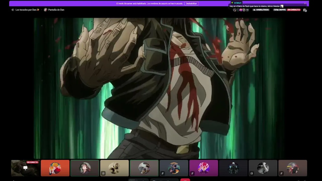Select the dark tile with white-haired figure avatar
Screen dimensions: 322x181
(x=233, y=168)
